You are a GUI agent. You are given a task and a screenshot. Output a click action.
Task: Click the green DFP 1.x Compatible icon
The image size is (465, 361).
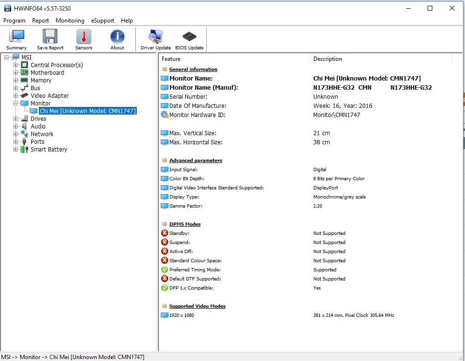click(165, 288)
